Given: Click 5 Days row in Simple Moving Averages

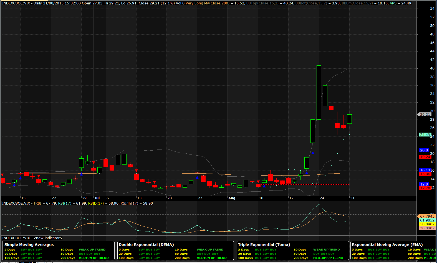Looking at the screenshot, I should point(23,250).
